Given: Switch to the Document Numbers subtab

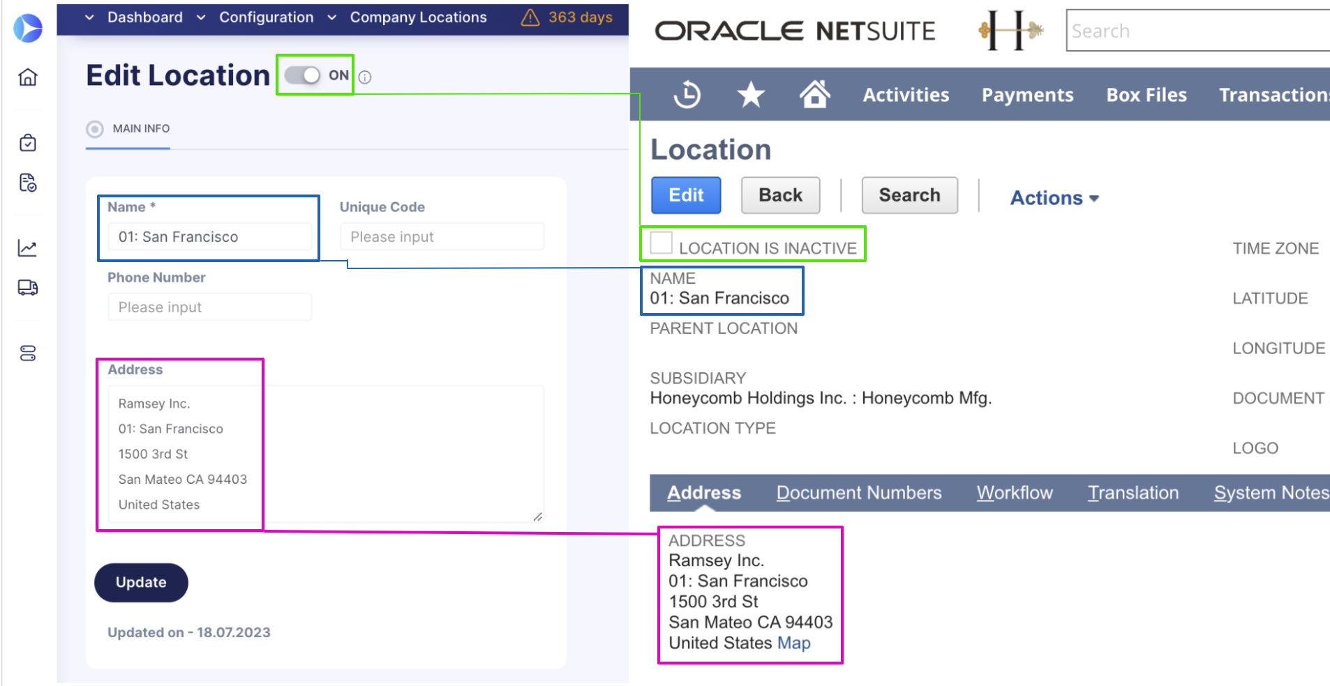Looking at the screenshot, I should pos(859,493).
